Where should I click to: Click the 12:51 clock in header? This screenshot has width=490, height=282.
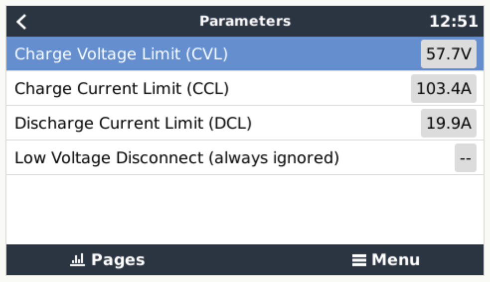453,22
